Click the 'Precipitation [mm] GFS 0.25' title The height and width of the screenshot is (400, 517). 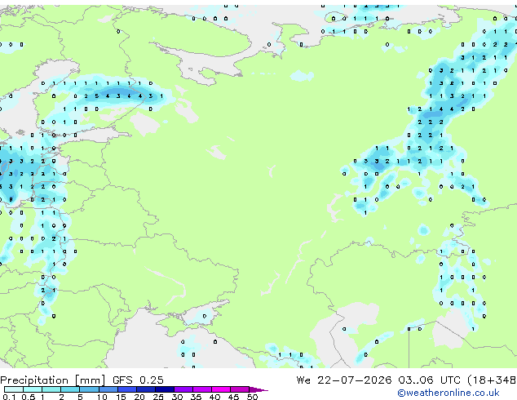[x=82, y=380]
